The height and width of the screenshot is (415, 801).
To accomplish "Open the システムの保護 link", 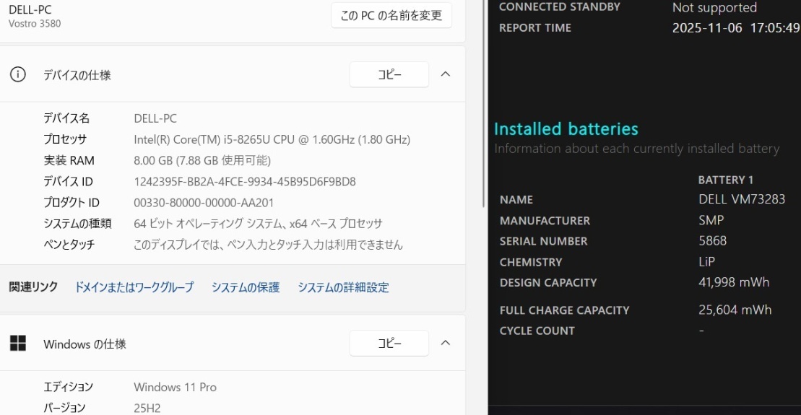I will (x=246, y=287).
